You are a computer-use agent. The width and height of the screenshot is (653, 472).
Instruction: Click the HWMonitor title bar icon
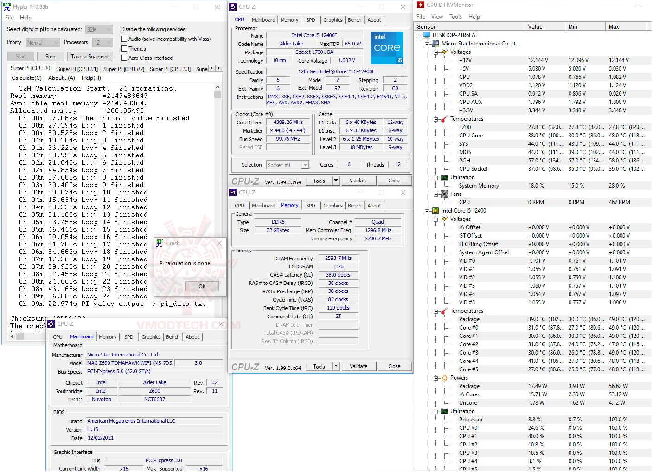point(421,5)
